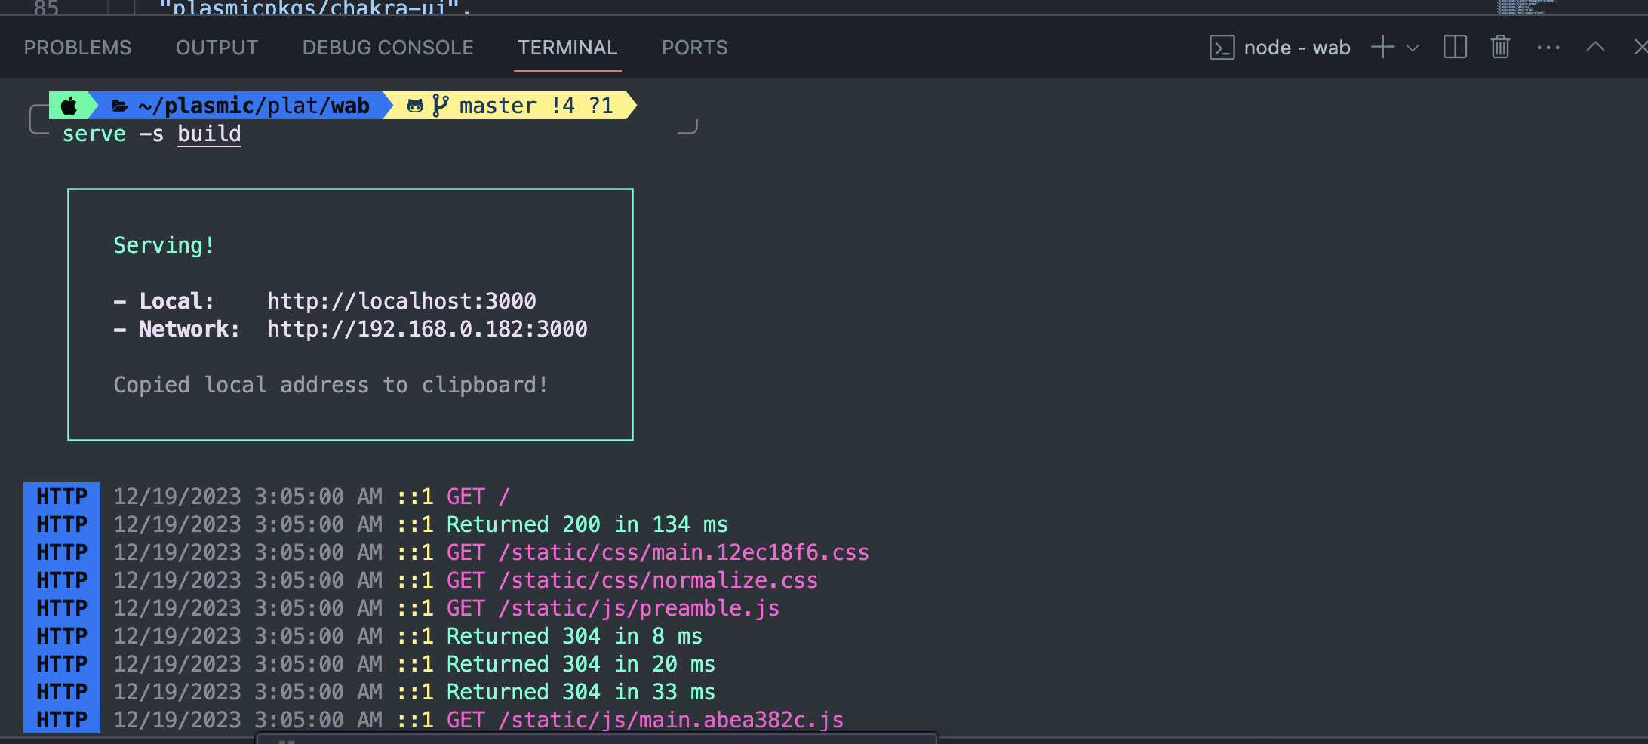This screenshot has width=1648, height=744.
Task: Click the Apple logo in the prompt
Action: pyautogui.click(x=69, y=106)
